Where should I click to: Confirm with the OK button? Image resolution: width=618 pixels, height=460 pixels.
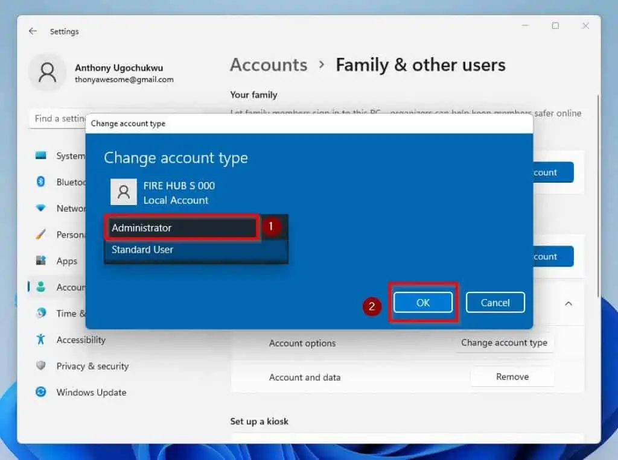[422, 302]
